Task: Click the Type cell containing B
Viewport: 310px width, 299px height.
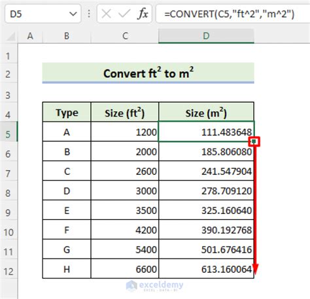Action: pos(67,151)
